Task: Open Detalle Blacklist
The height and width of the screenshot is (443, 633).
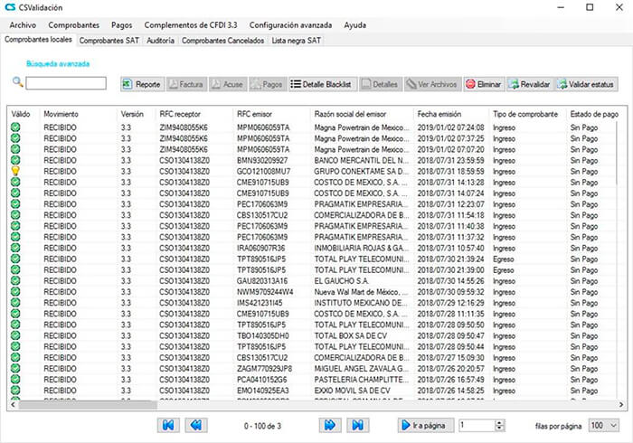Action: tap(322, 84)
